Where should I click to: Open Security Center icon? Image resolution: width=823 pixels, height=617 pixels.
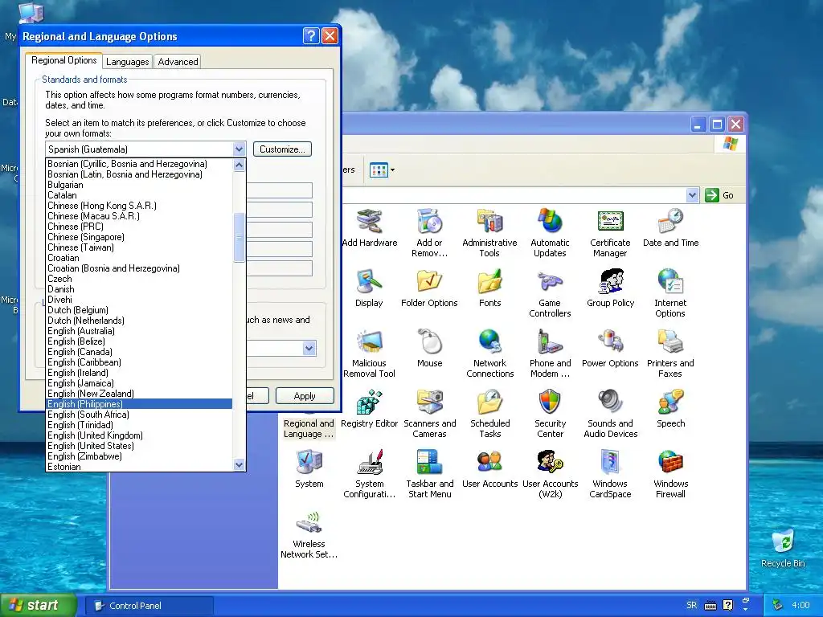550,414
